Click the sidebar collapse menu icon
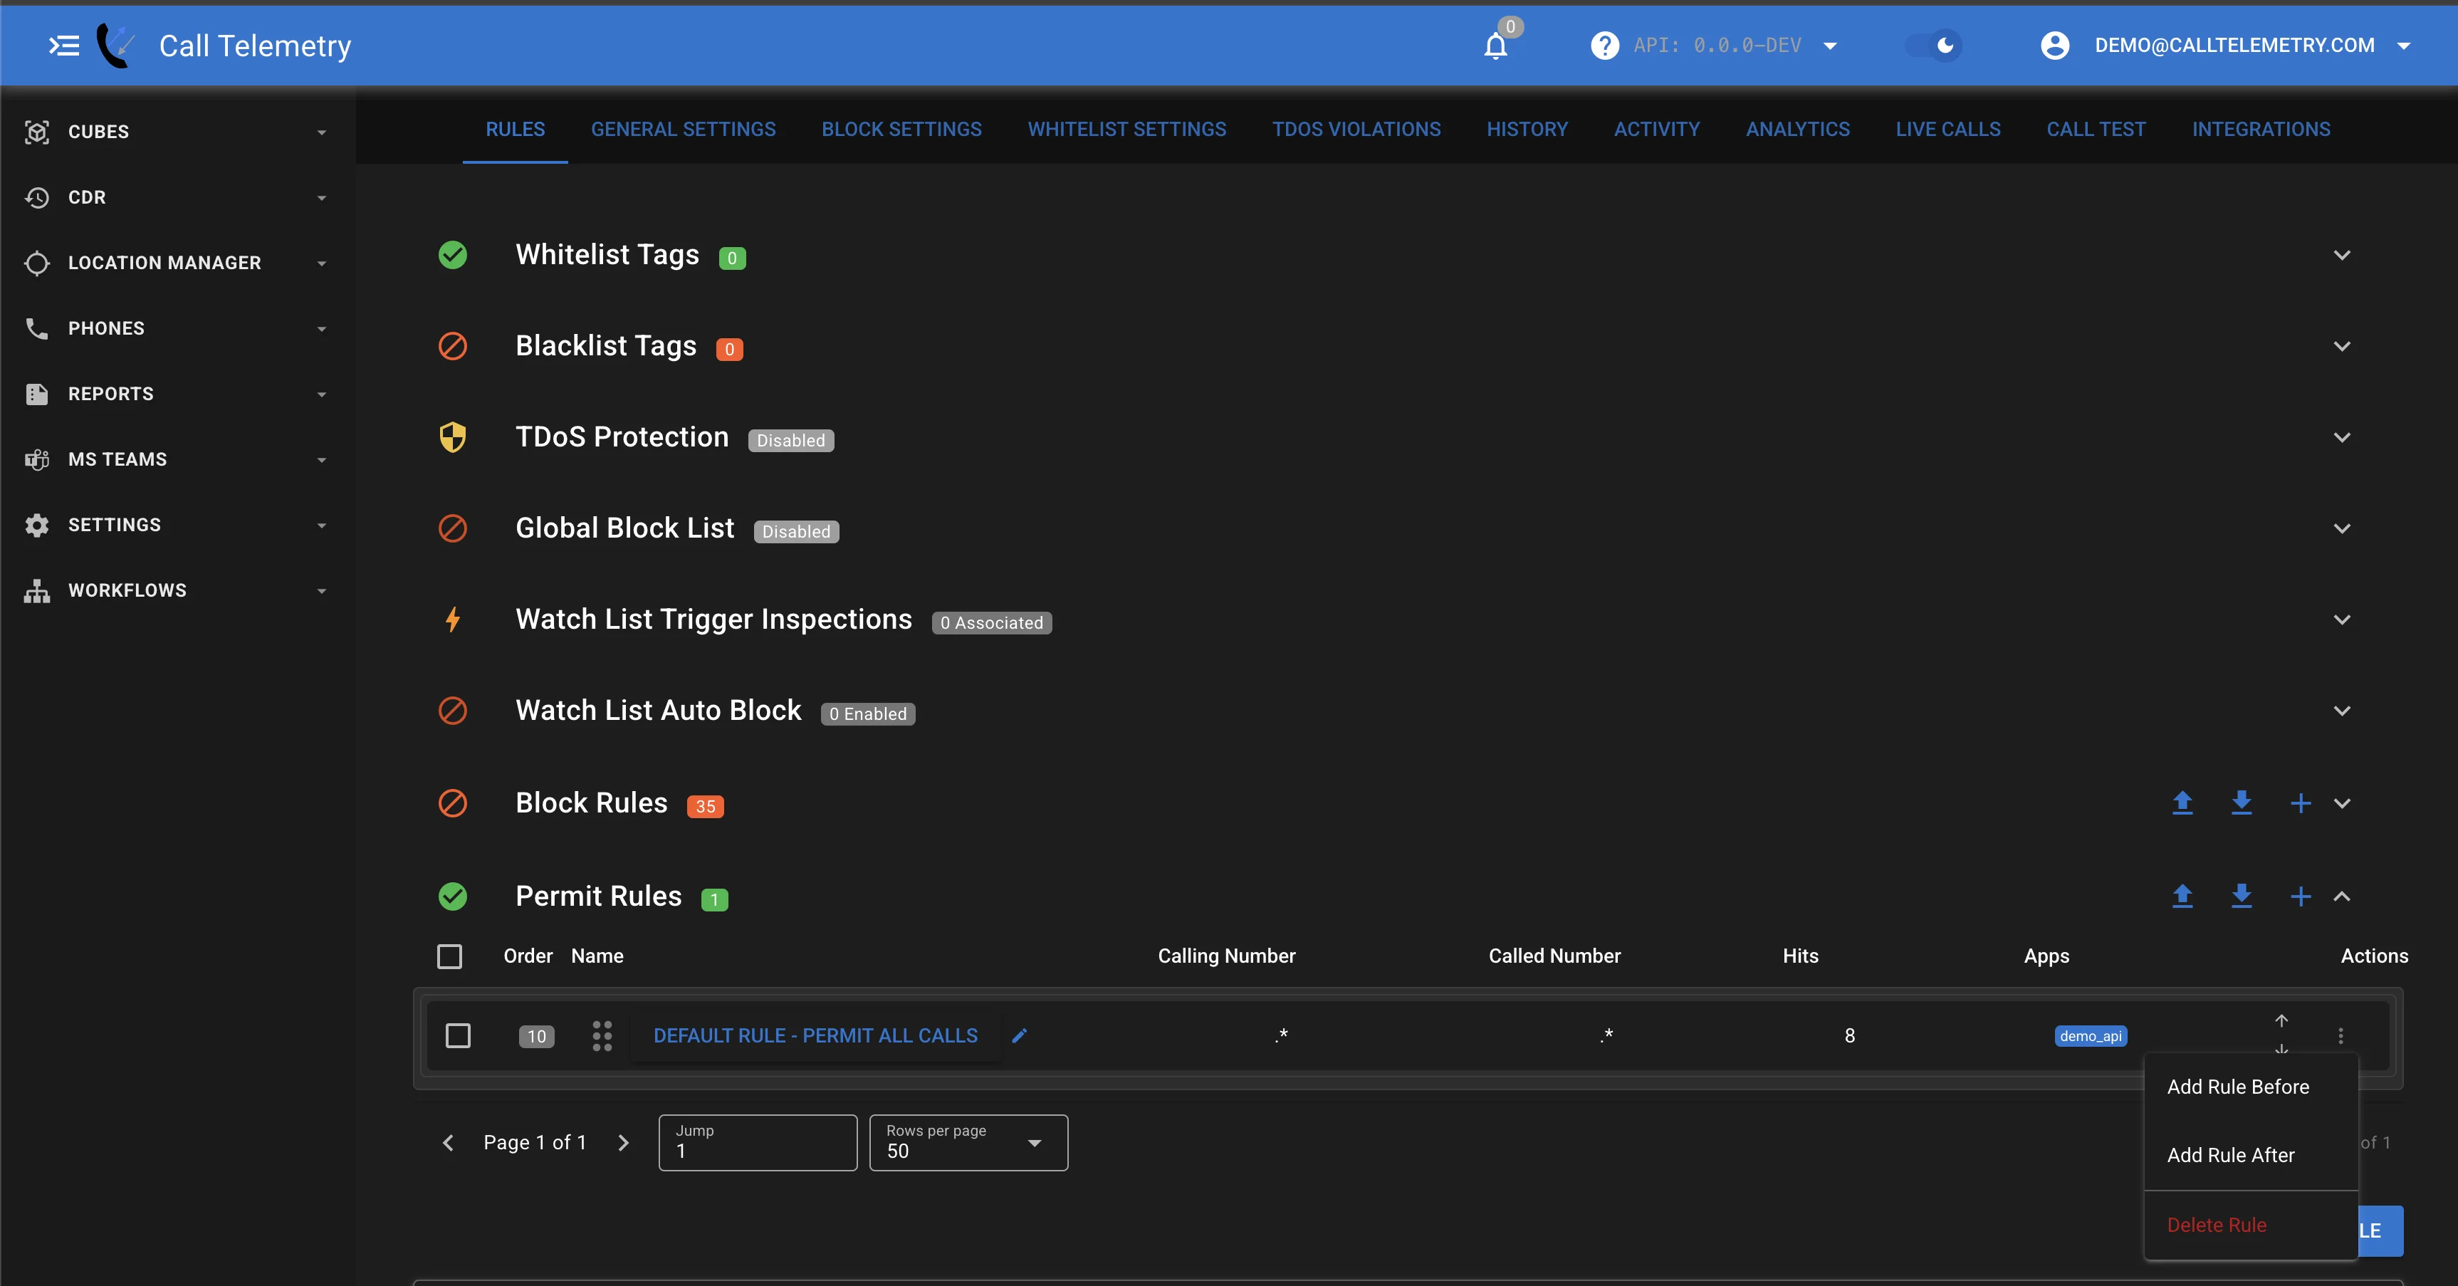 point(63,46)
